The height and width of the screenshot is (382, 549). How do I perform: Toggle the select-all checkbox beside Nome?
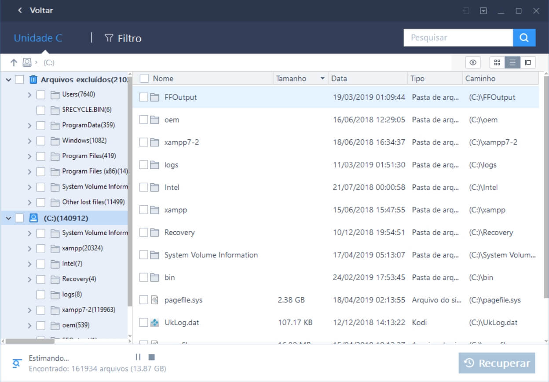tap(144, 78)
